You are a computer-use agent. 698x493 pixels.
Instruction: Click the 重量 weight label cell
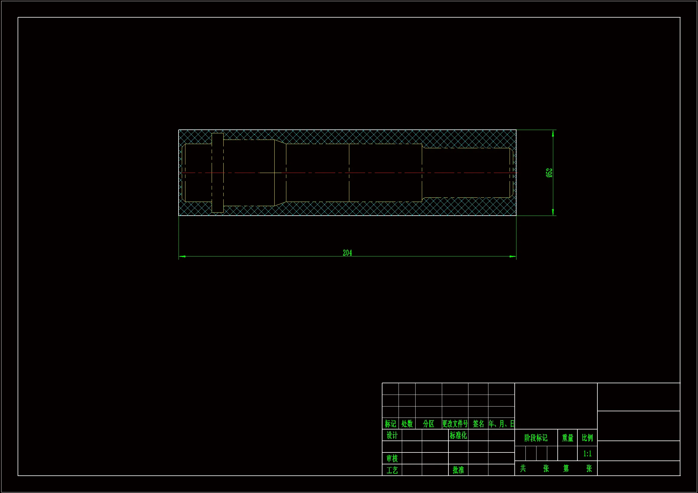point(567,438)
